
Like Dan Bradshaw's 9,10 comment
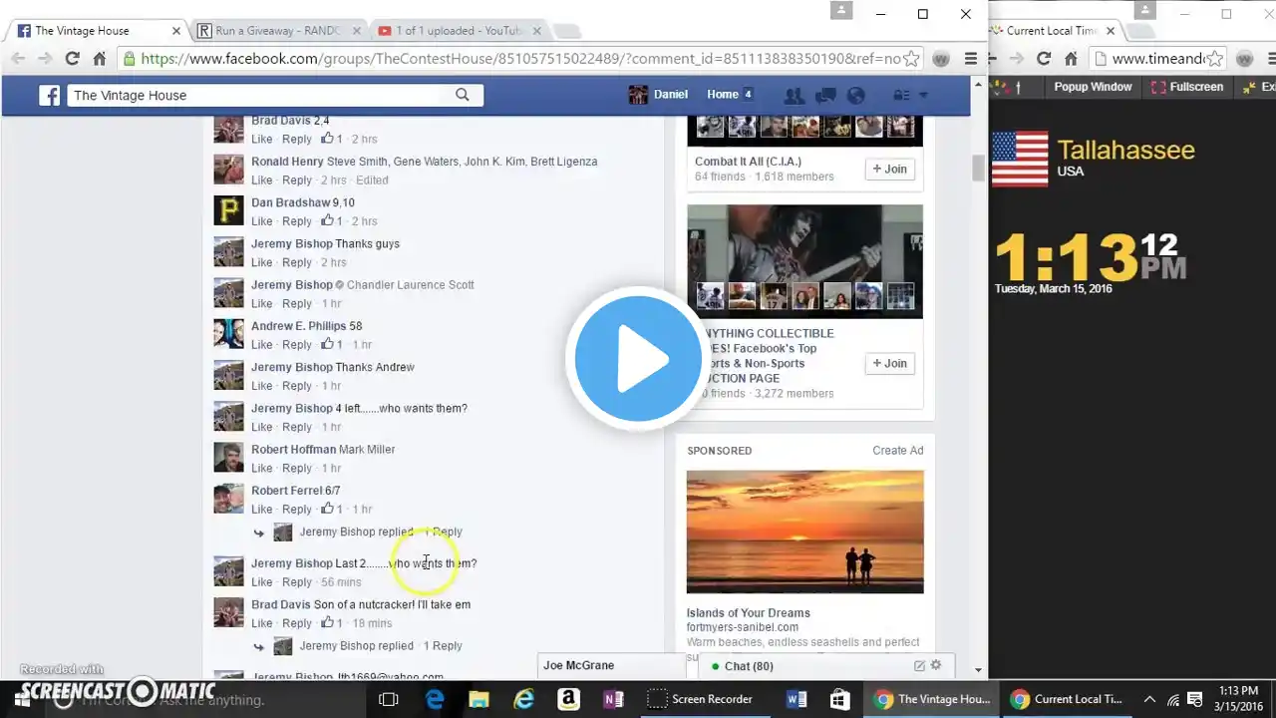pyautogui.click(x=261, y=221)
